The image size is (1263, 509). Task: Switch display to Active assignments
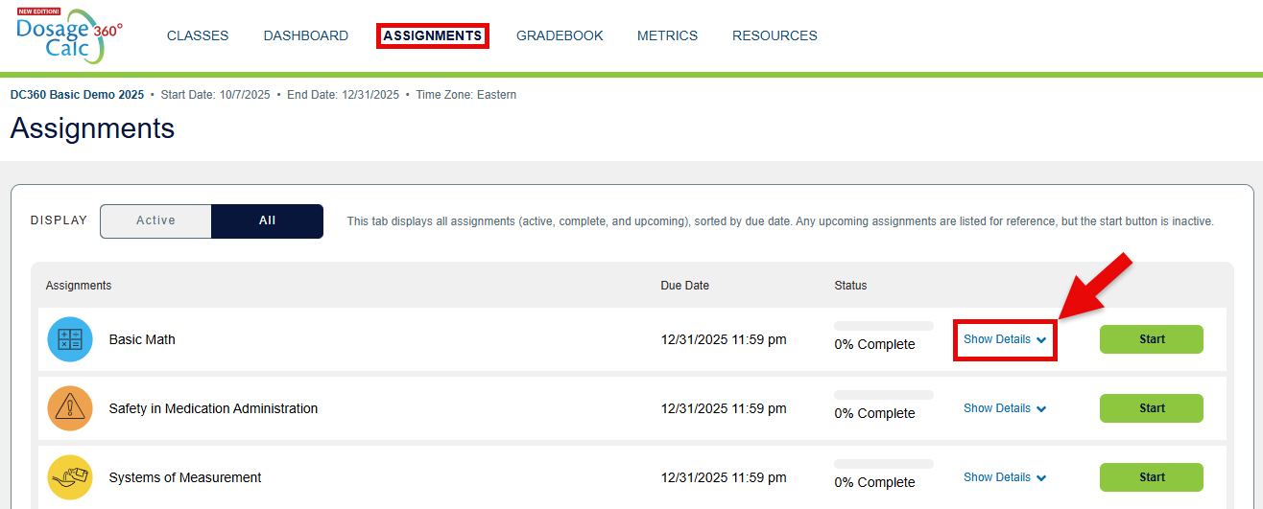pyautogui.click(x=155, y=220)
